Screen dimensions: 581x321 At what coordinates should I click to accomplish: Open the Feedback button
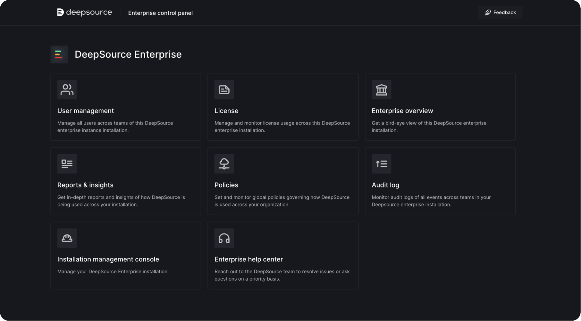click(x=500, y=13)
